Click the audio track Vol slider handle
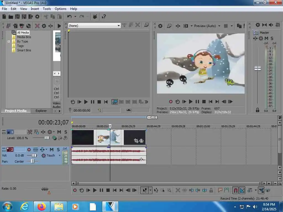 pos(34,155)
